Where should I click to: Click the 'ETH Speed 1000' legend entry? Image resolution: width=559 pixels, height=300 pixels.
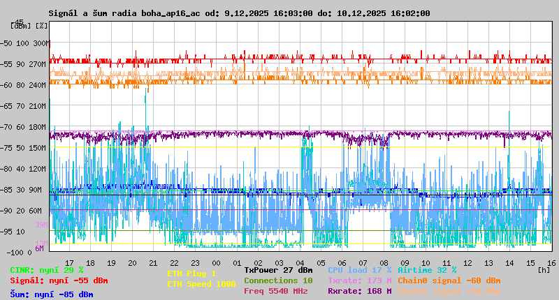pos(201,284)
